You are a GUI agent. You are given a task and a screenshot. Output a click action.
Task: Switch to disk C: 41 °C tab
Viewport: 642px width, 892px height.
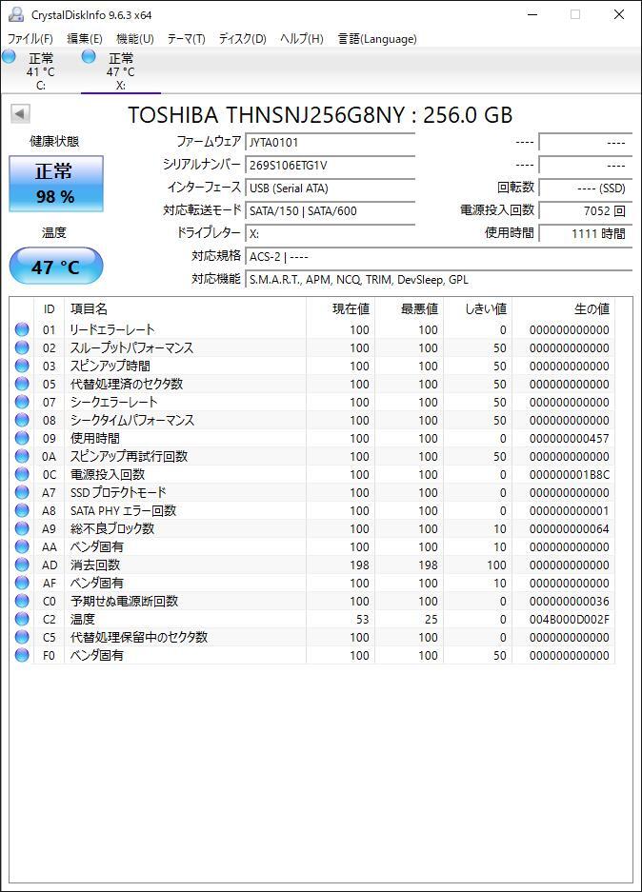pyautogui.click(x=40, y=71)
